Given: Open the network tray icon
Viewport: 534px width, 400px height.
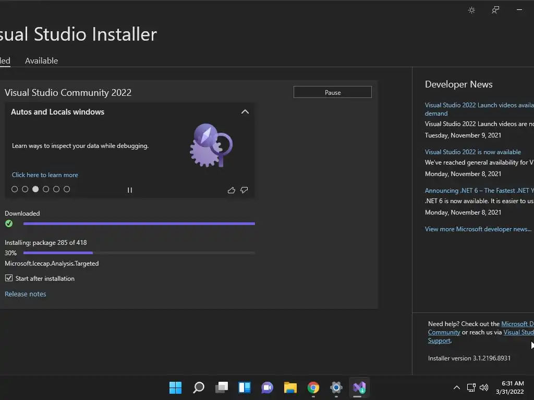Looking at the screenshot, I should [x=471, y=387].
